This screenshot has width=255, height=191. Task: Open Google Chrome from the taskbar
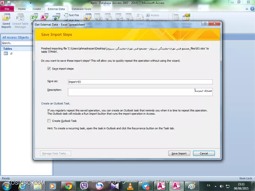pos(68,186)
